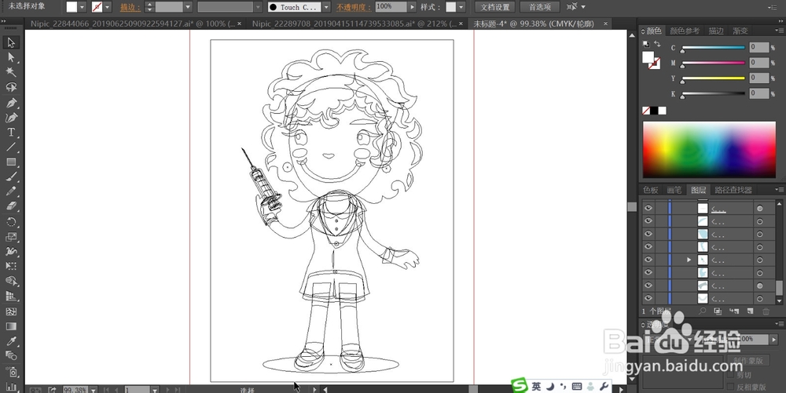Select the Selection (black arrow) tool
This screenshot has width=786, height=393.
[x=11, y=42]
